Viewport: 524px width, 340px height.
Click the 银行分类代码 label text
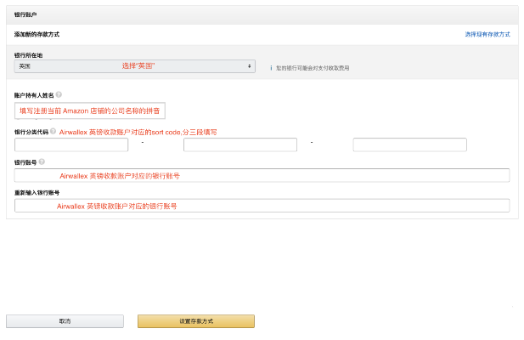pos(31,132)
